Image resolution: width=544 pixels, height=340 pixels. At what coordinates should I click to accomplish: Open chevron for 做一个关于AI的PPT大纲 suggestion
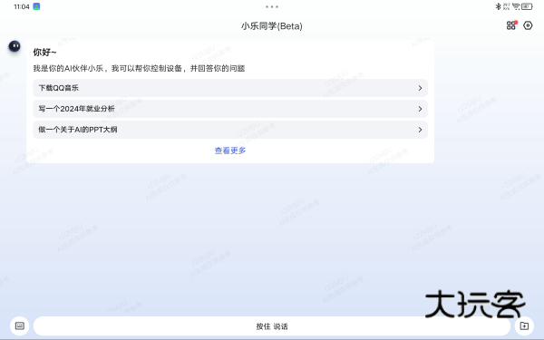(x=420, y=130)
